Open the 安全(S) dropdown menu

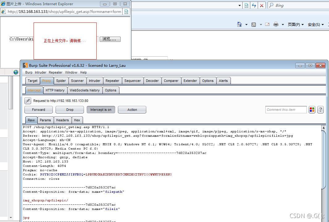point(316,25)
